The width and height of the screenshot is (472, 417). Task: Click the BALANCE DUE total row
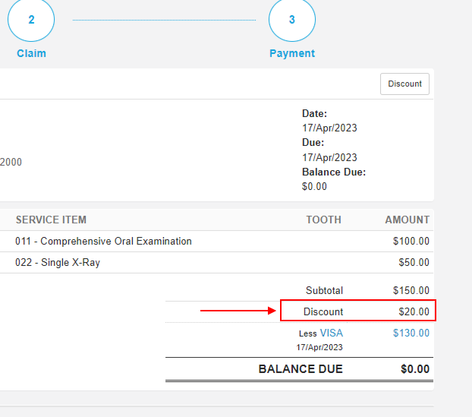(x=299, y=369)
